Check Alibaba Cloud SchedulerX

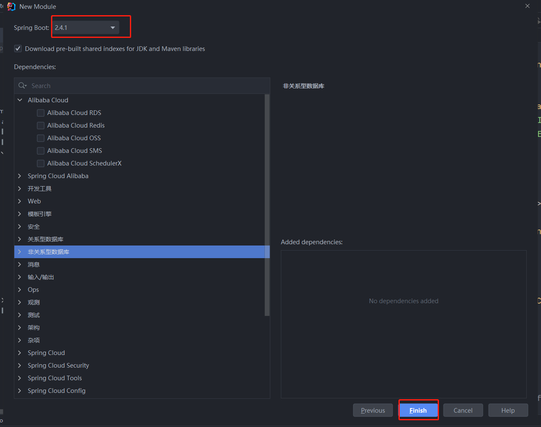coord(41,163)
